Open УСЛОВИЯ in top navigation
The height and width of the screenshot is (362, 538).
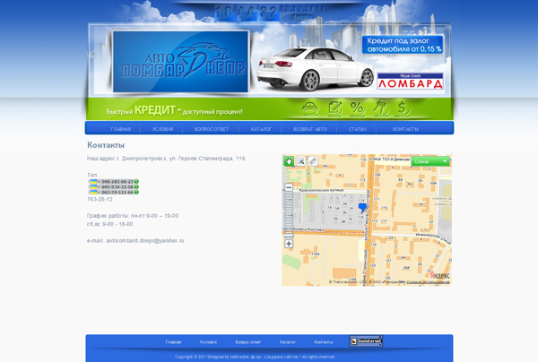162,129
